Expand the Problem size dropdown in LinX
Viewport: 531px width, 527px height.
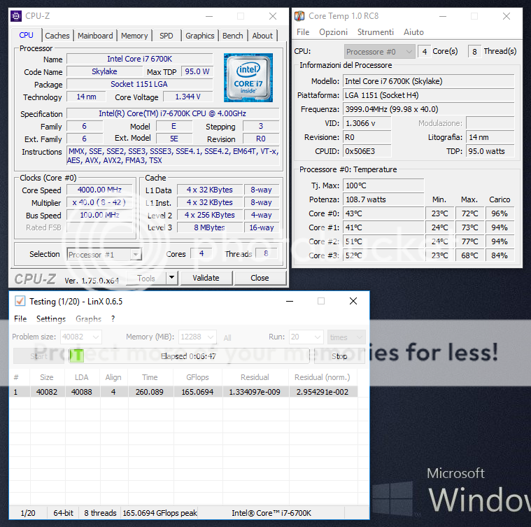pos(95,337)
